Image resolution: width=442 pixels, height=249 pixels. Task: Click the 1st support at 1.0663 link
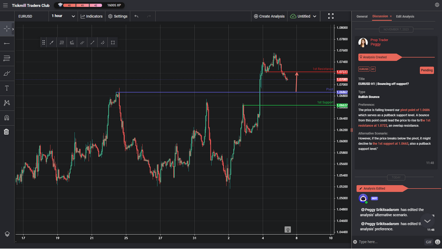391,144
